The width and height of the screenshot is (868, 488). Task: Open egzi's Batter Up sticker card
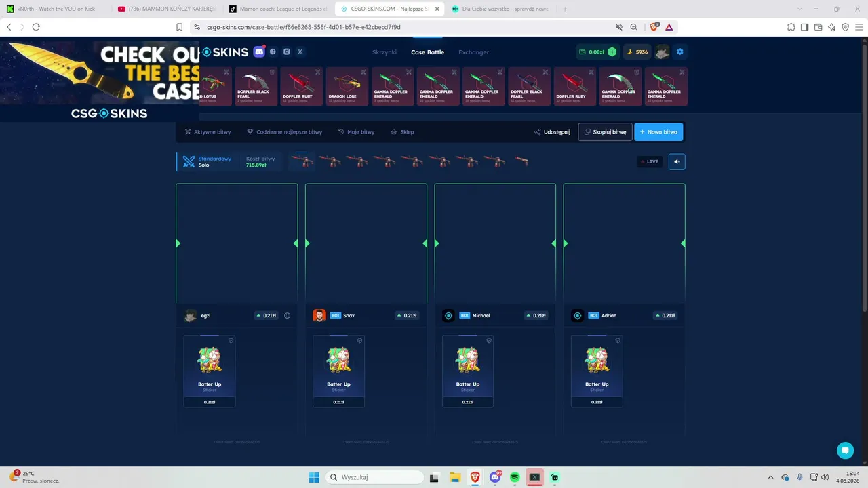(x=210, y=371)
